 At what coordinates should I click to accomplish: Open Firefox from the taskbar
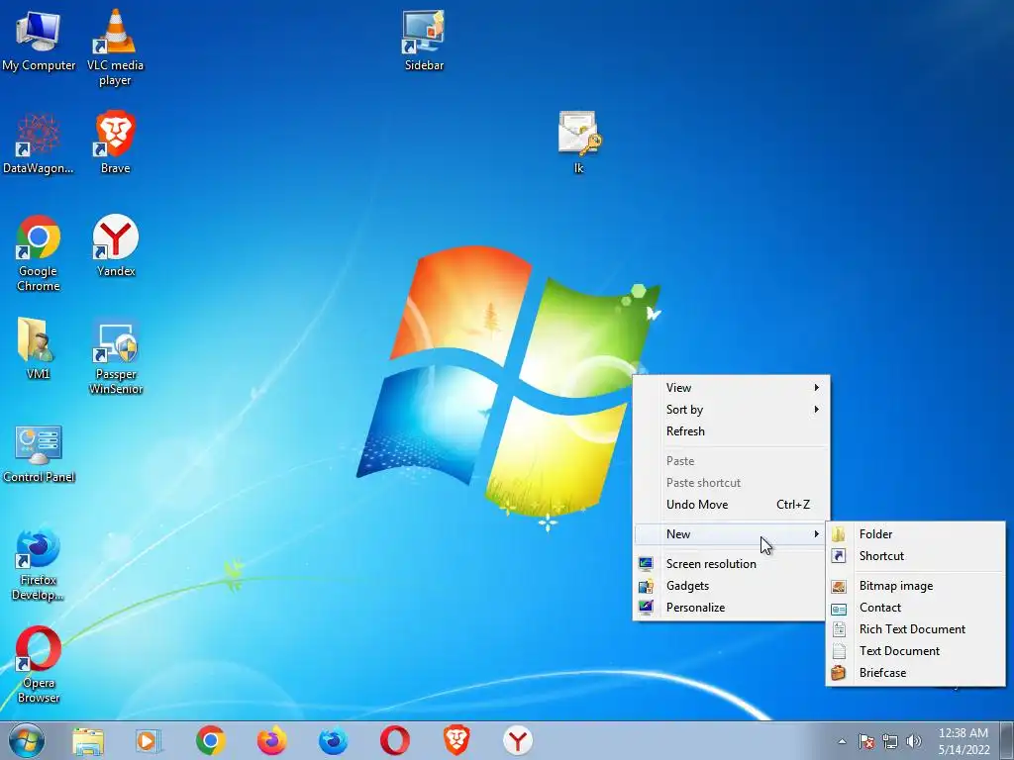tap(271, 740)
